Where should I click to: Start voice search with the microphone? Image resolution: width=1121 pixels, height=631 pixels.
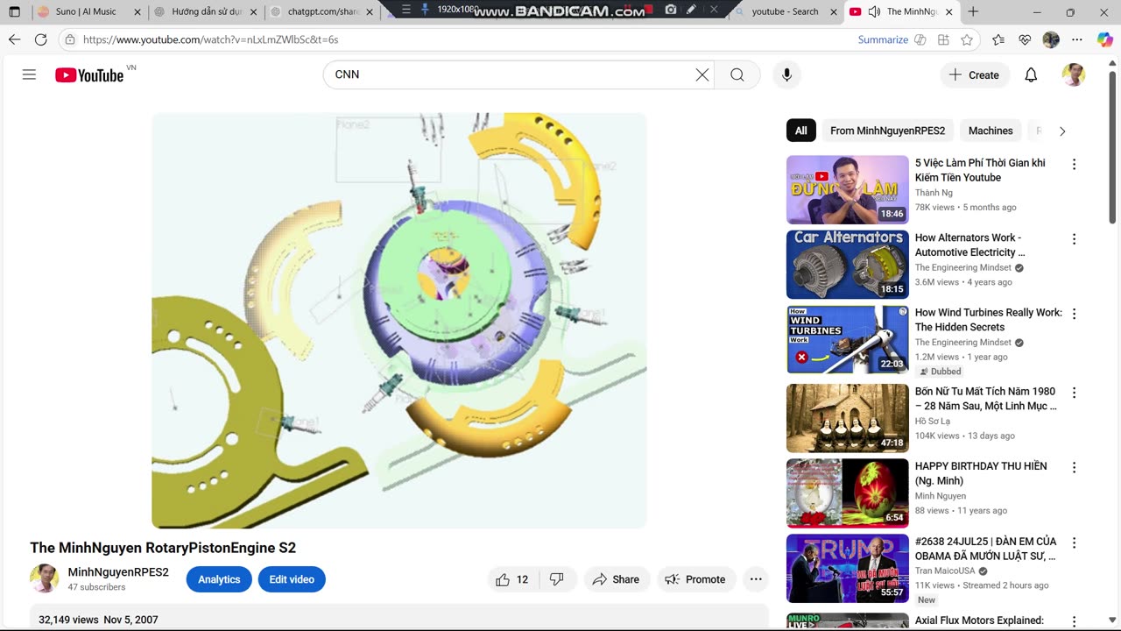point(786,74)
